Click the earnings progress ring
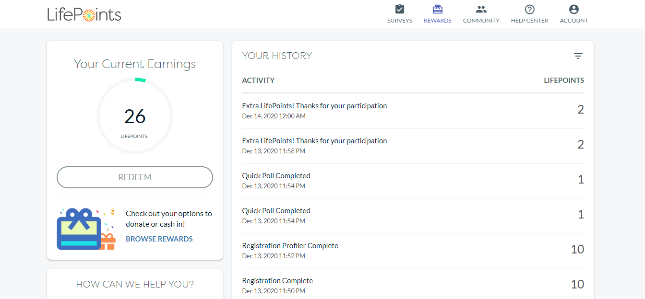 [135, 116]
